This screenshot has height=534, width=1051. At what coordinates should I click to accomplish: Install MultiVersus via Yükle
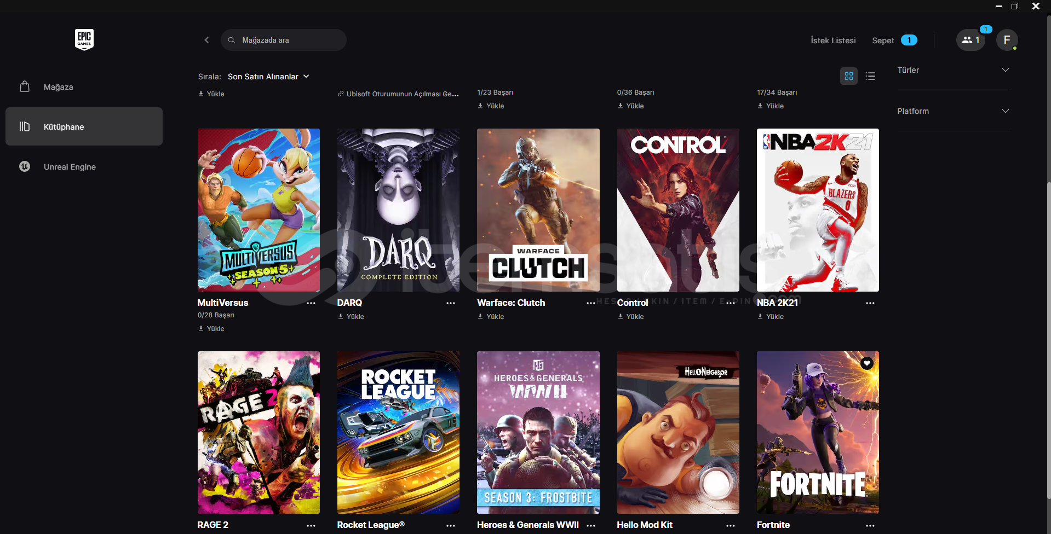click(211, 329)
